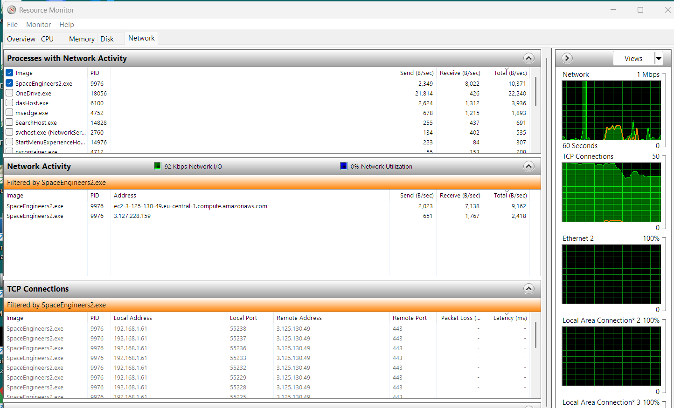The image size is (674, 408).
Task: Sort by Total (B/sec) in Processes list
Action: [x=510, y=73]
